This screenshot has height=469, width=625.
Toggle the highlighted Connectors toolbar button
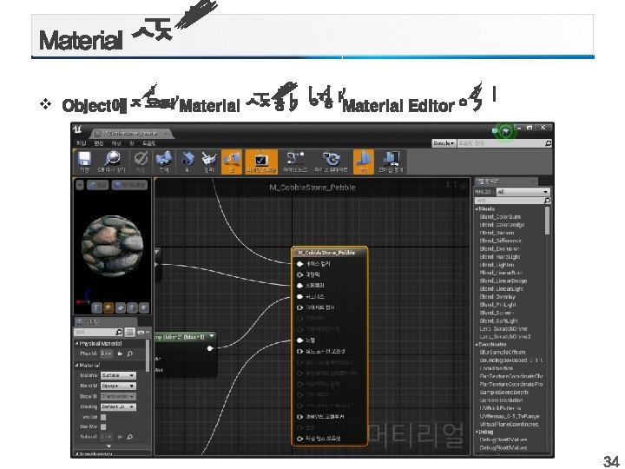click(x=232, y=162)
